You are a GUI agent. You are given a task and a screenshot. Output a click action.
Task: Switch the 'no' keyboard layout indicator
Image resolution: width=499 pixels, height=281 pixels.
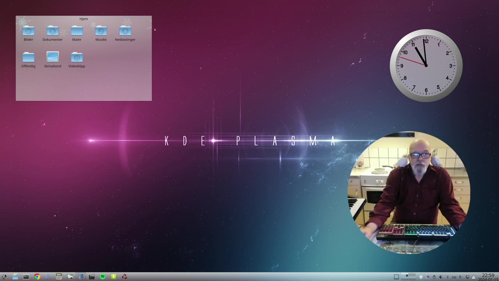454,277
